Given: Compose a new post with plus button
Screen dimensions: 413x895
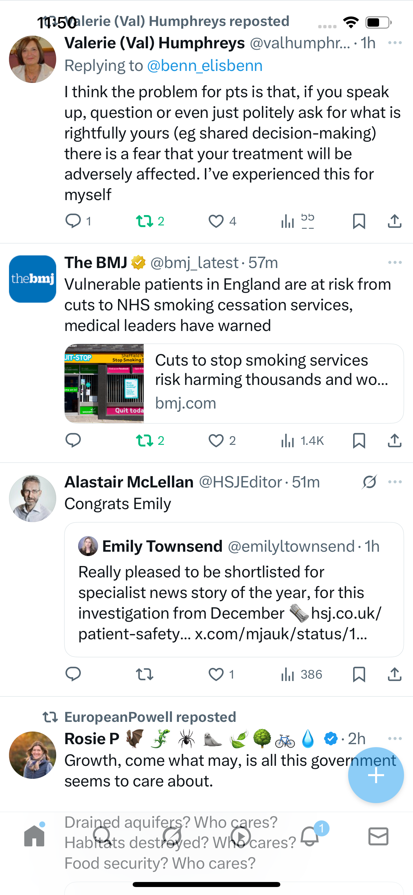Looking at the screenshot, I should tap(375, 775).
